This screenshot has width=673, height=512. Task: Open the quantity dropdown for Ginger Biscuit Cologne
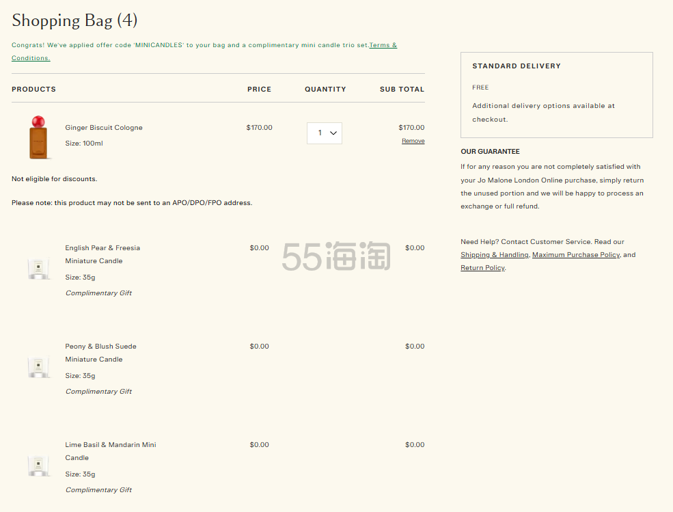[325, 133]
